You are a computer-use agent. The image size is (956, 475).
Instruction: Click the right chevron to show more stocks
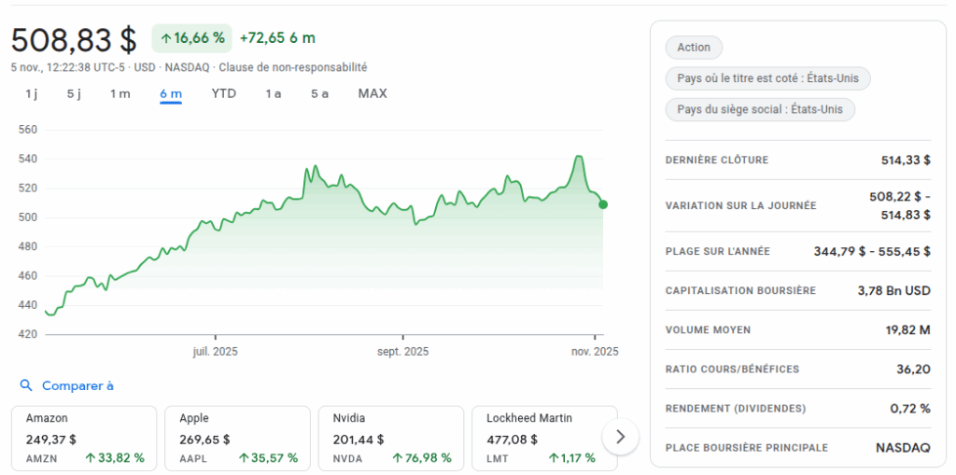pos(621,436)
